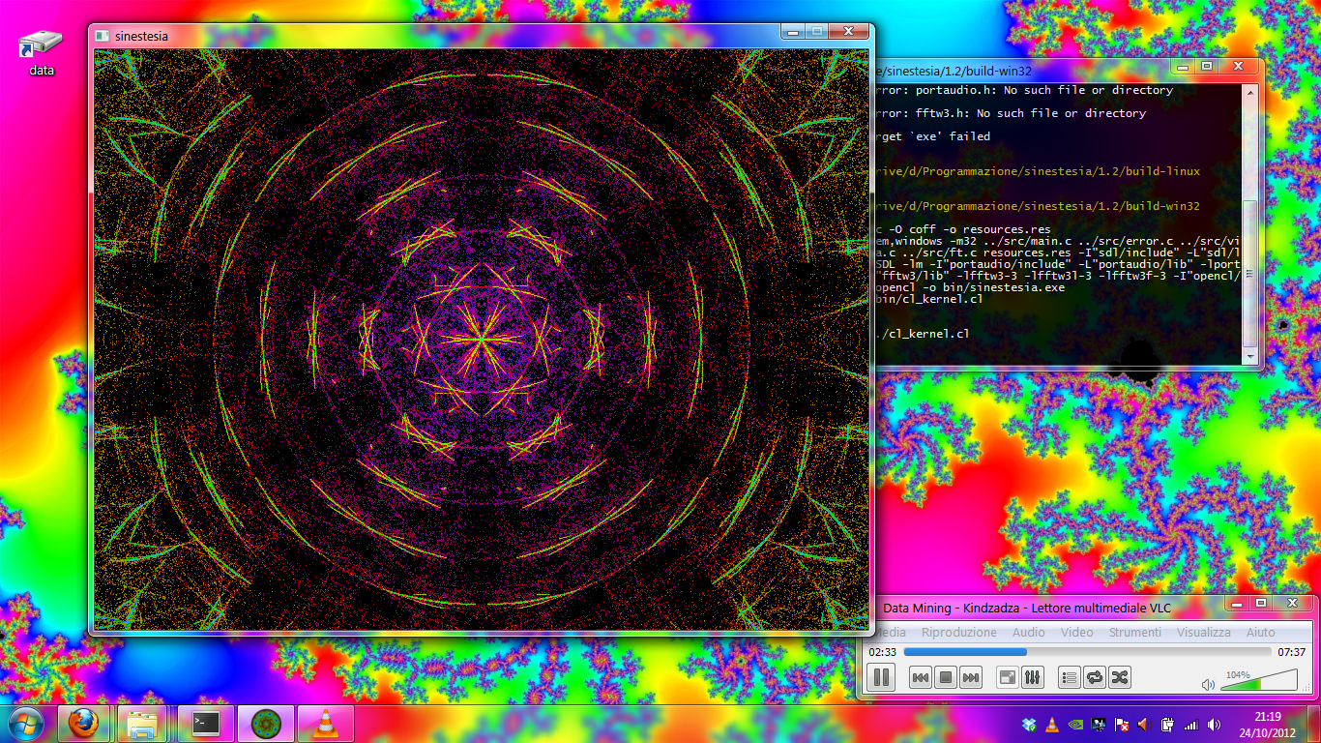Click the VLC cone tray icon
This screenshot has height=743, width=1321.
(1052, 724)
